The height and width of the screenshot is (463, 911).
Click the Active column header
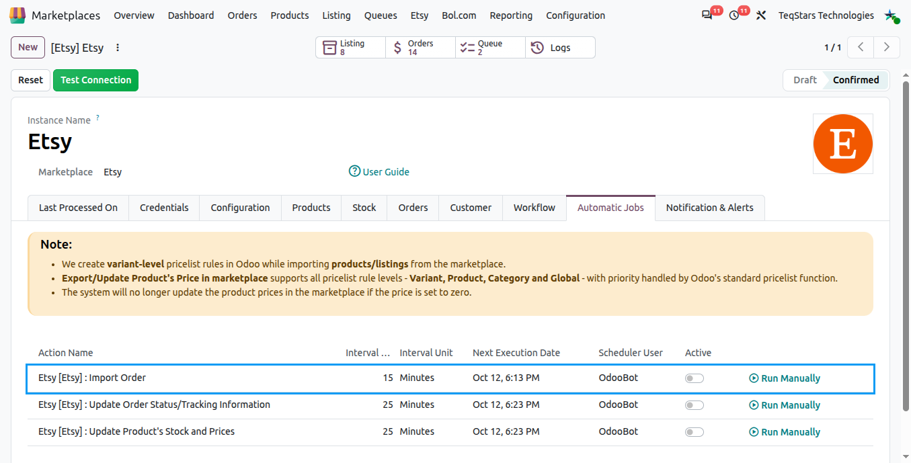point(698,353)
